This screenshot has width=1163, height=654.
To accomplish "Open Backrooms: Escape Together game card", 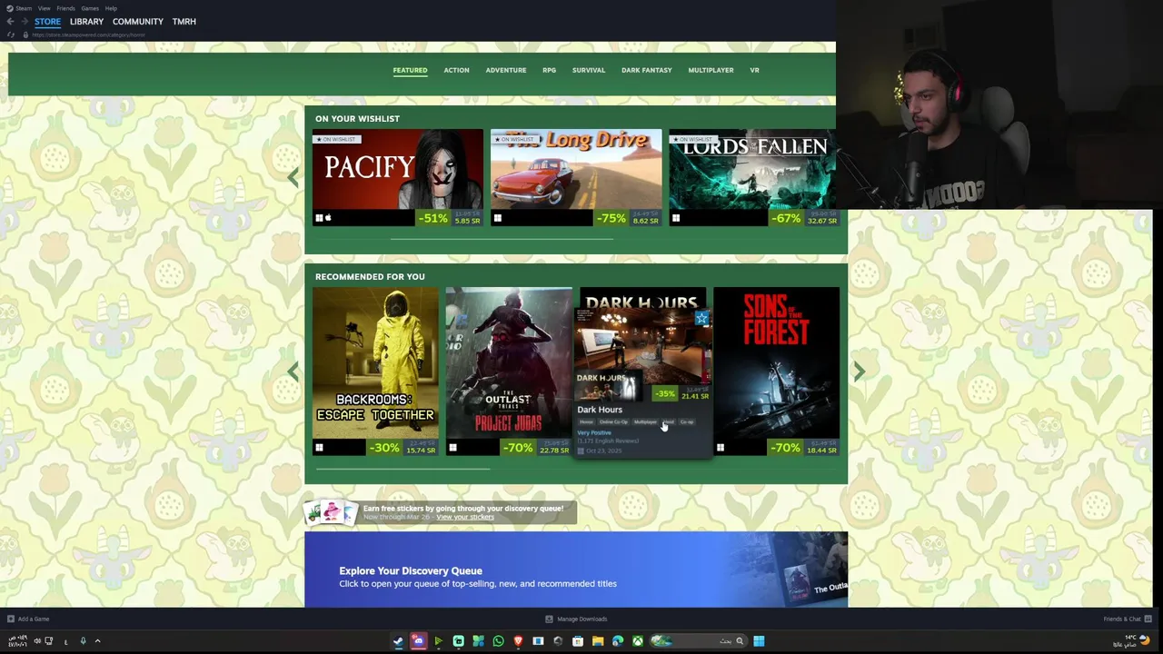I will tap(375, 372).
